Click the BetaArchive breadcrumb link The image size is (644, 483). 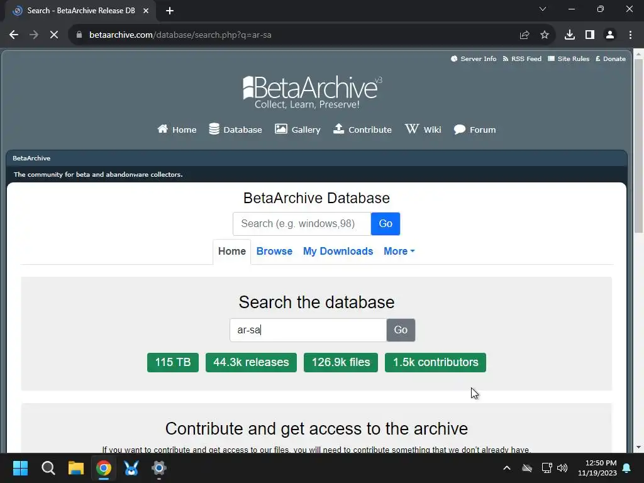tap(31, 158)
